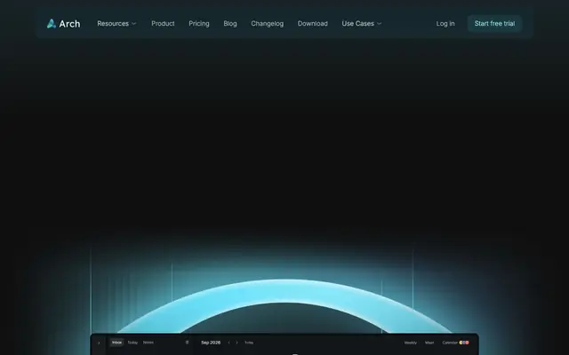
Task: Click the Meet button in preview
Action: (429, 343)
